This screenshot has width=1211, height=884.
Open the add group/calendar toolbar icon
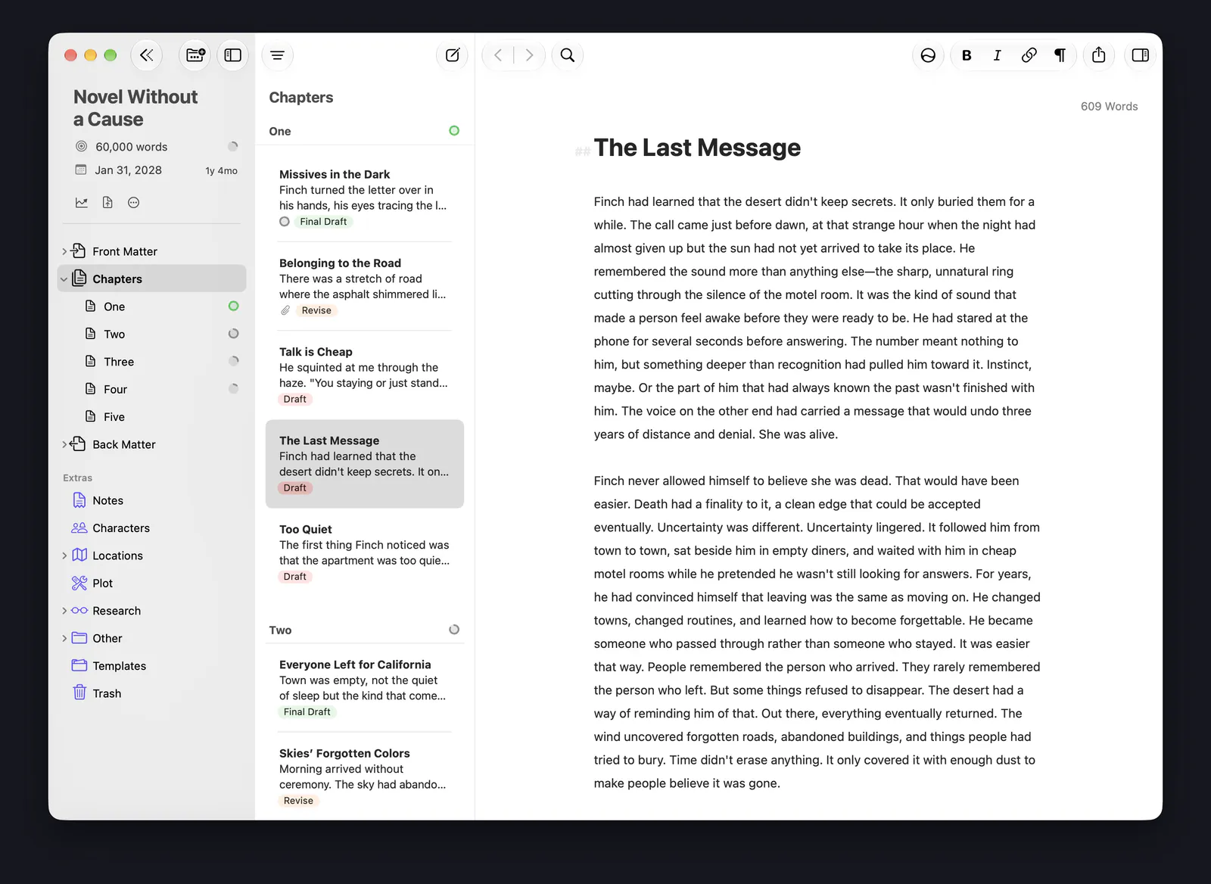pyautogui.click(x=195, y=55)
